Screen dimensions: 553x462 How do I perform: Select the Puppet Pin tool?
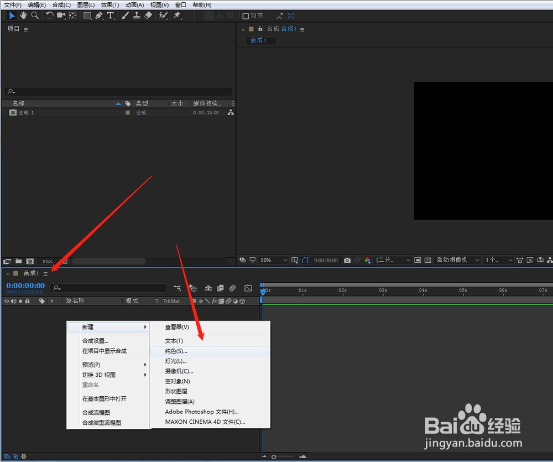177,15
